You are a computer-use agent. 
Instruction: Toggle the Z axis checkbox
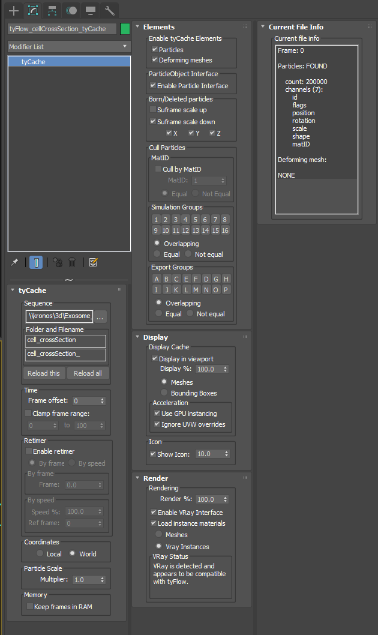coord(212,133)
